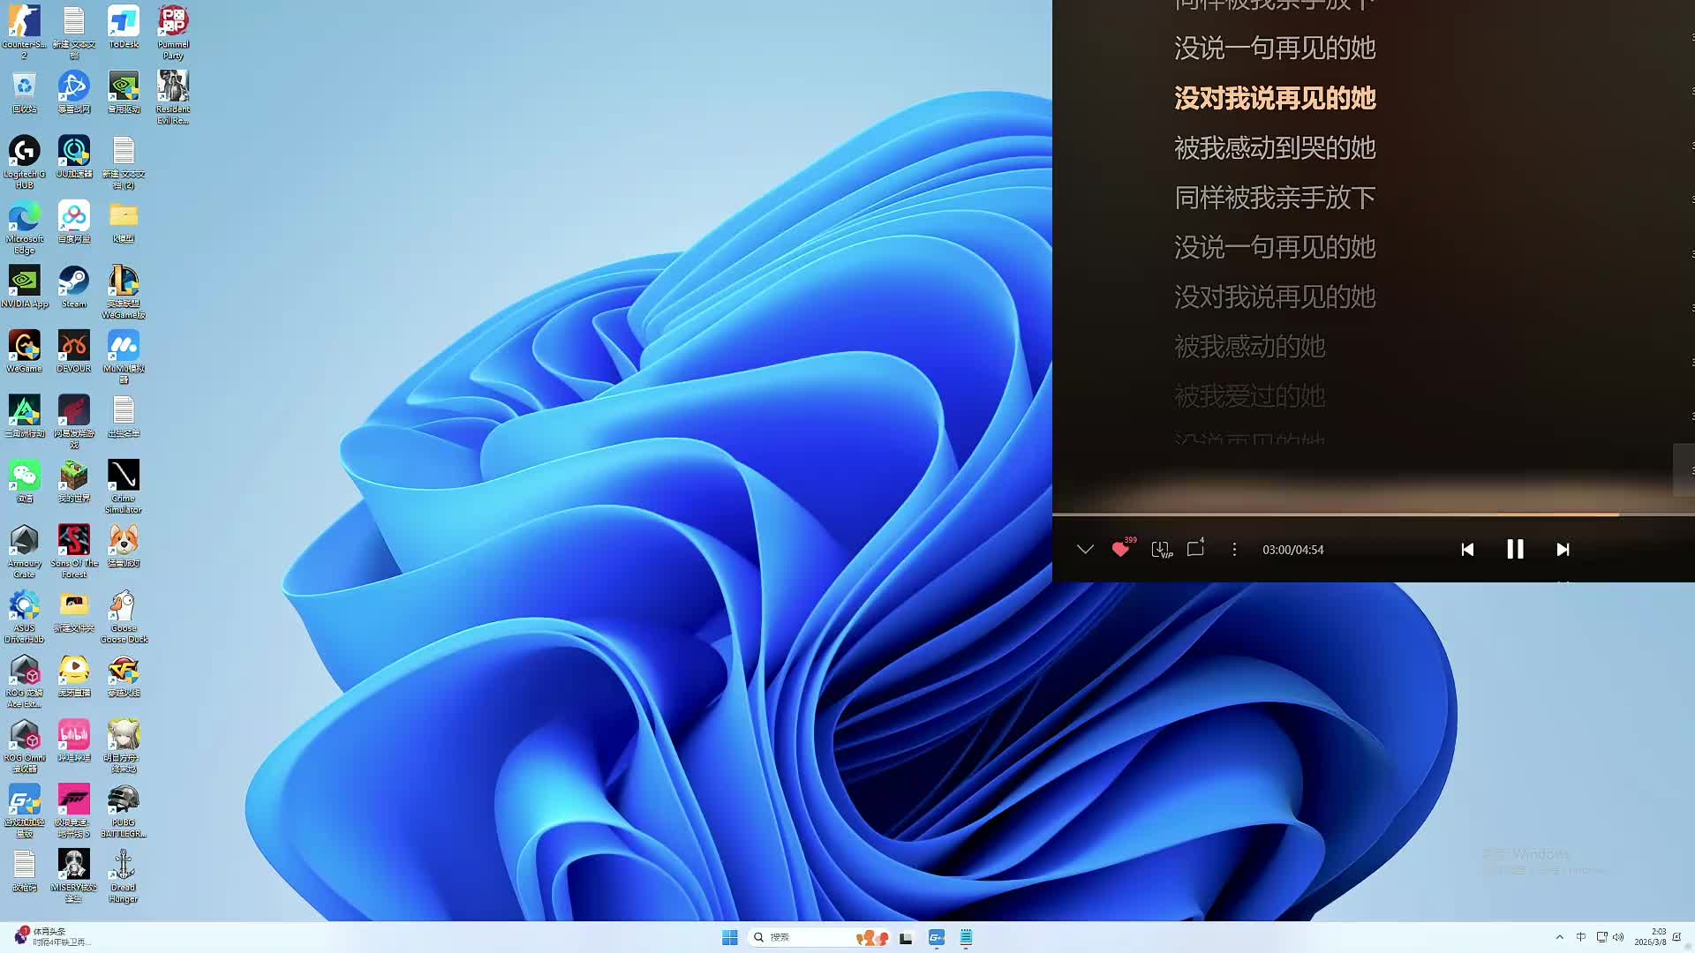Open the three-dot more options menu
The width and height of the screenshot is (1695, 953).
[1234, 549]
